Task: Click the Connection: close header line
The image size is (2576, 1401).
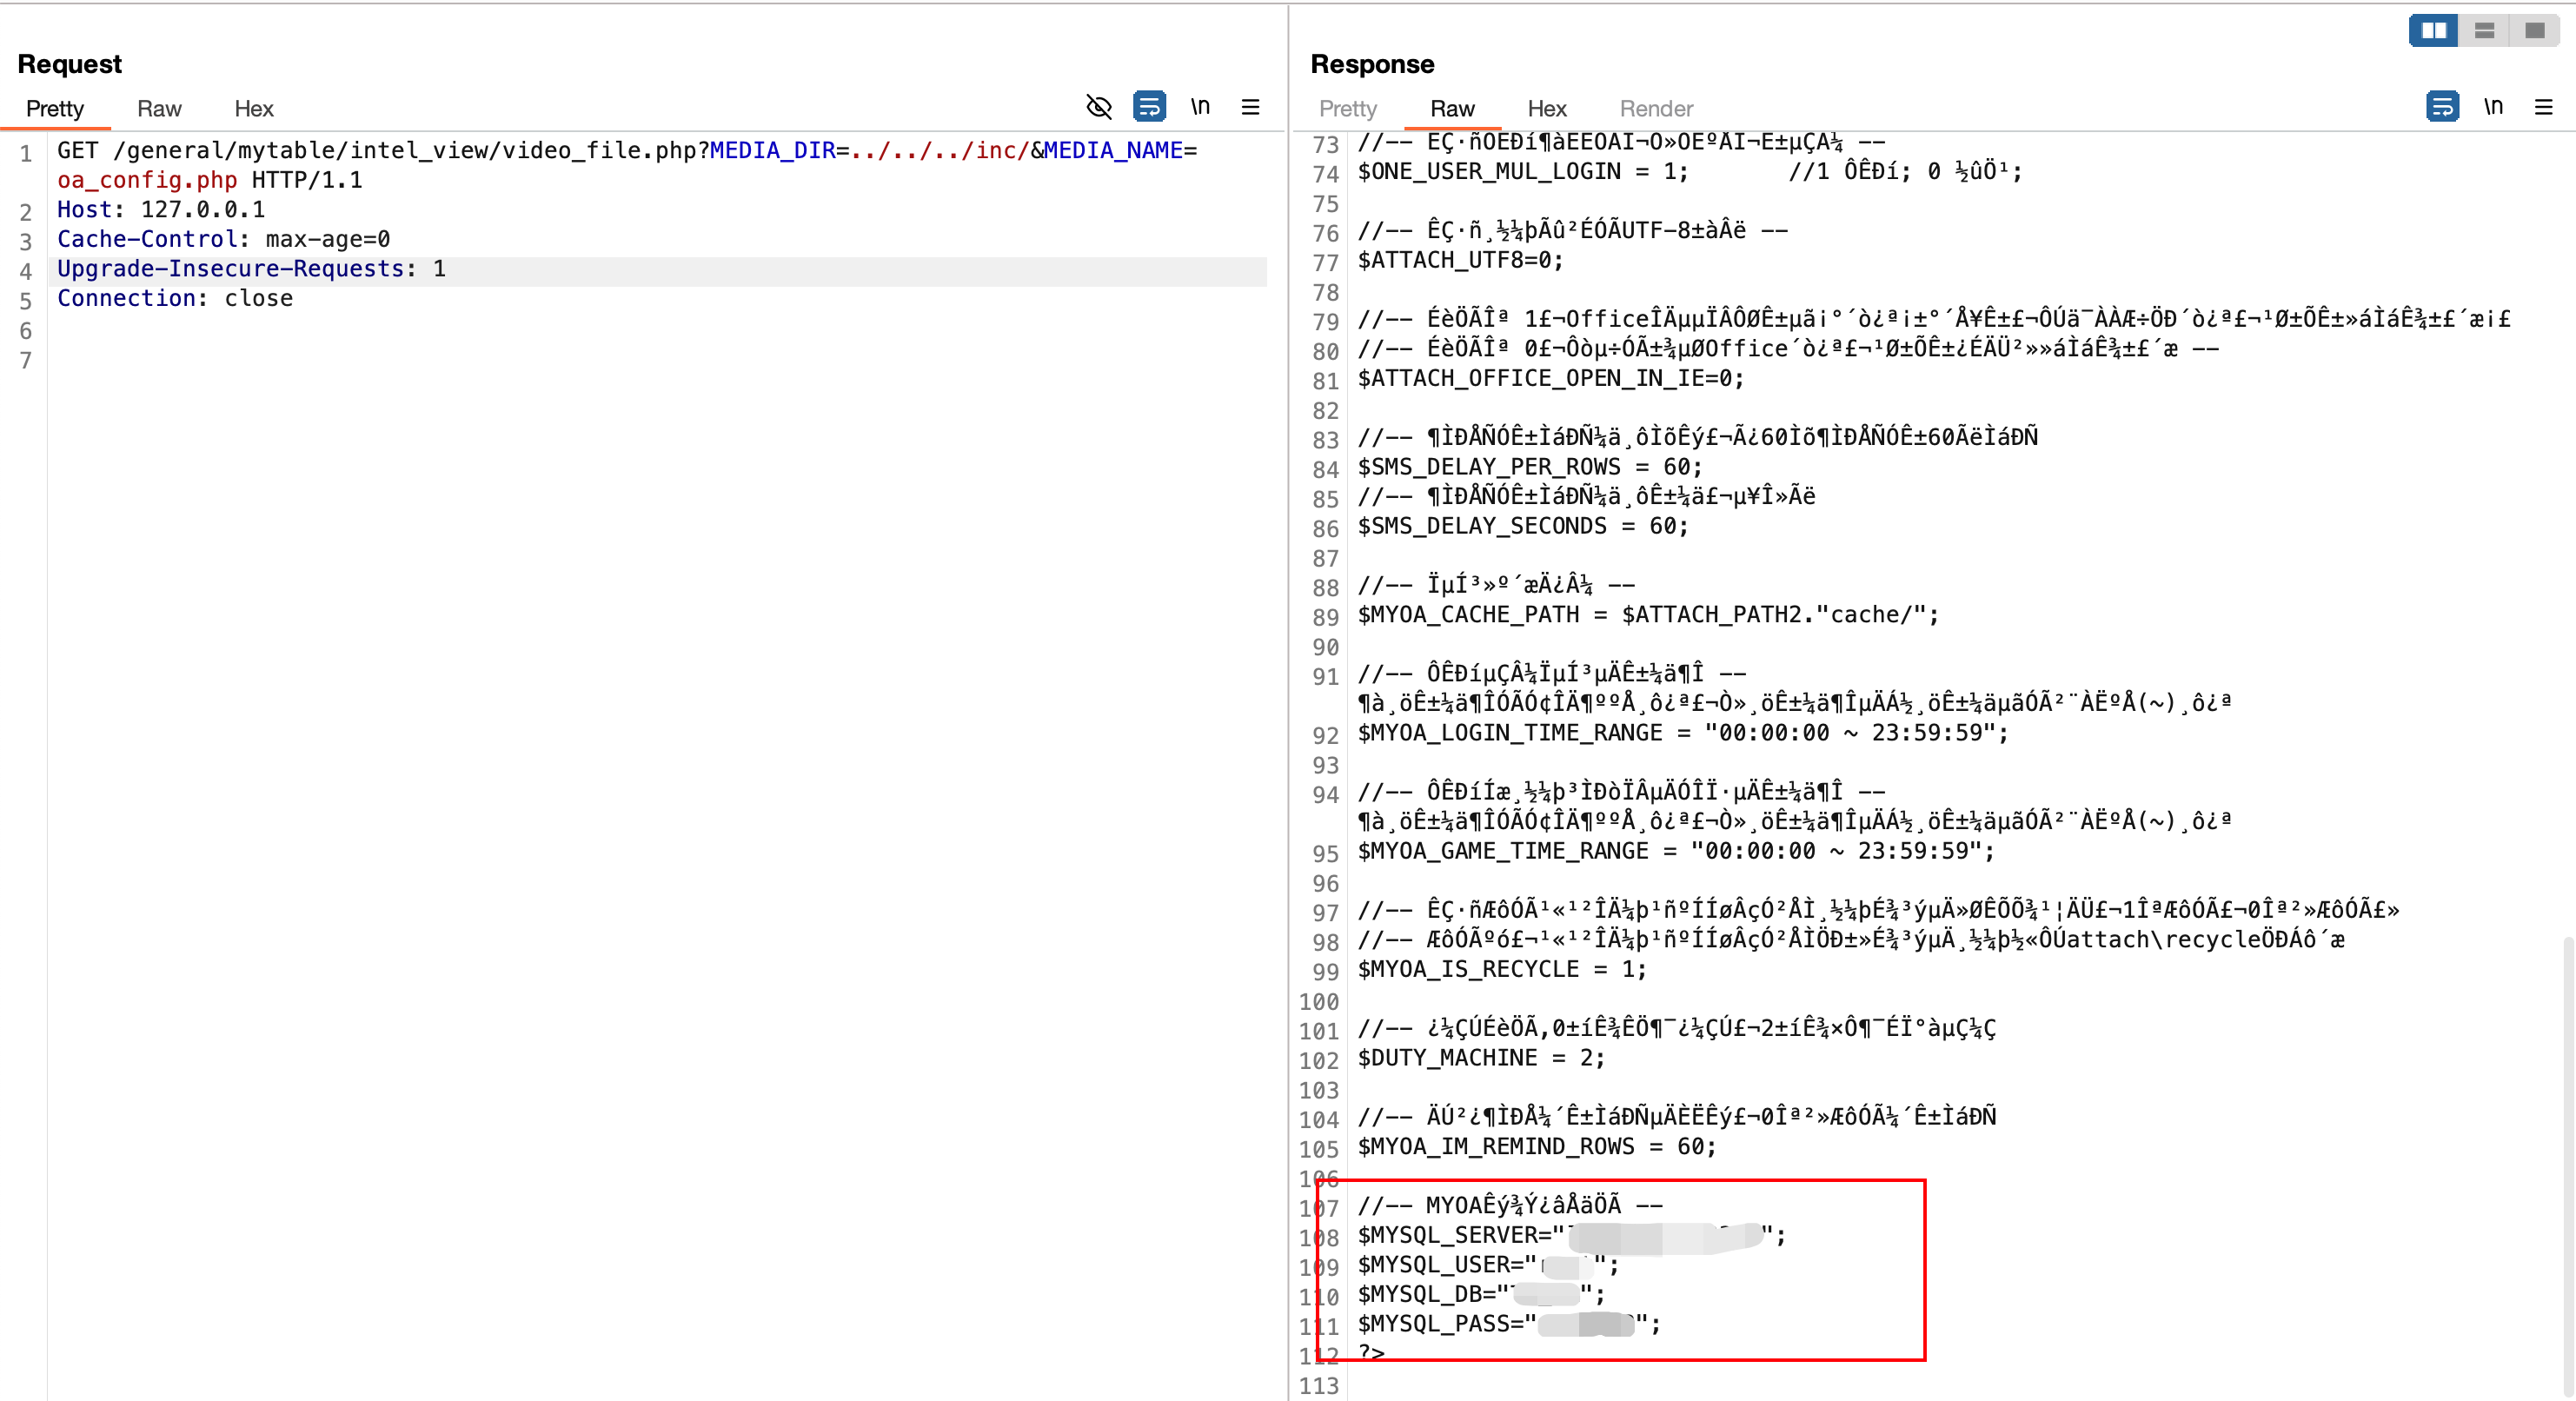Action: pos(175,298)
